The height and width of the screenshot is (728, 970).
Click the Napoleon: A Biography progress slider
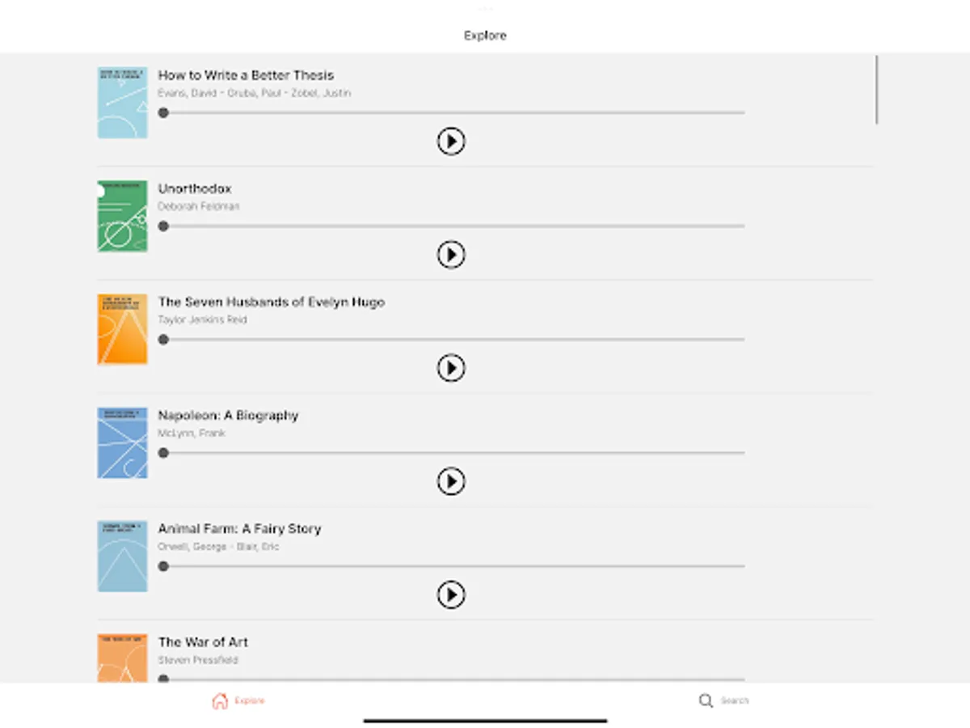[x=453, y=453]
